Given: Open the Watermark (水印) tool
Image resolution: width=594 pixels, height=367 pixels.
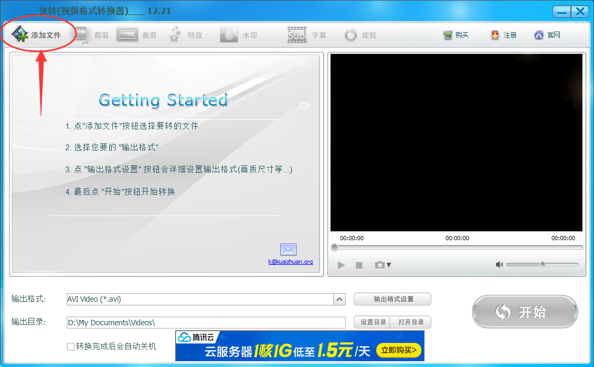Looking at the screenshot, I should [239, 35].
